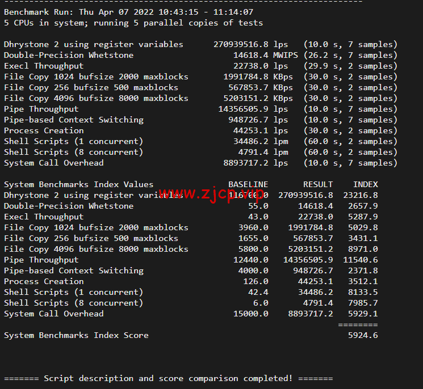
Task: Click the 'Script description and score comparison completed!' line
Action: (x=168, y=378)
